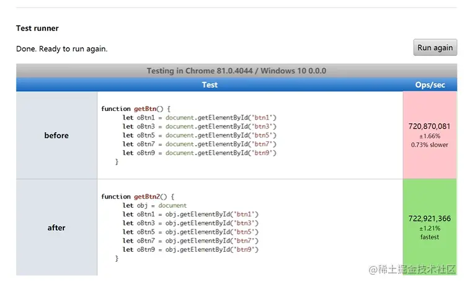Click the ±1.21% margin value
This screenshot has height=284, width=465.
(x=430, y=228)
